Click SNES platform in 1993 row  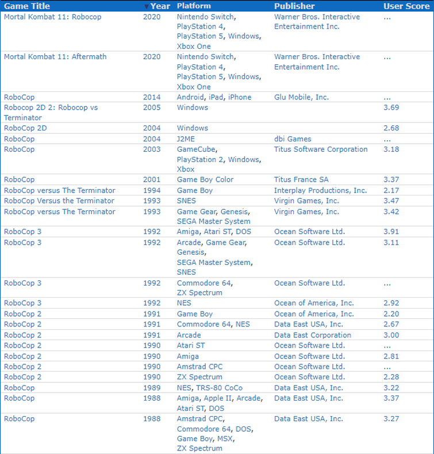click(x=186, y=201)
